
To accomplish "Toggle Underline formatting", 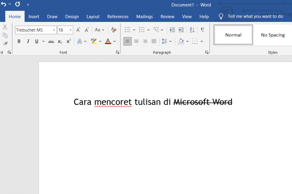I will coord(37,41).
